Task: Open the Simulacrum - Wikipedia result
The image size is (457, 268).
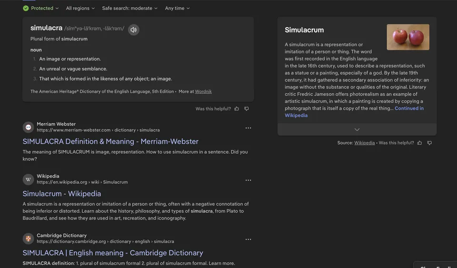Action: click(x=62, y=193)
